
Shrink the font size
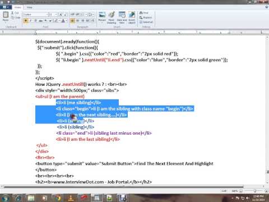(x=65, y=15)
